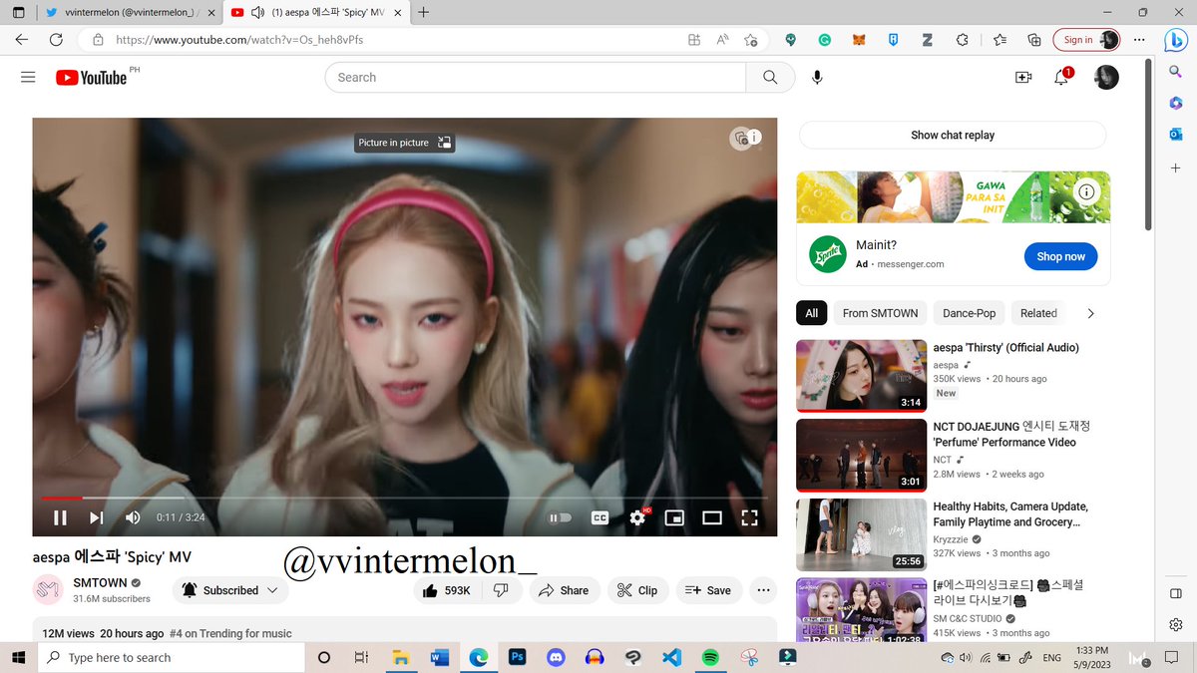
Task: Refresh the page
Action: coord(56,40)
